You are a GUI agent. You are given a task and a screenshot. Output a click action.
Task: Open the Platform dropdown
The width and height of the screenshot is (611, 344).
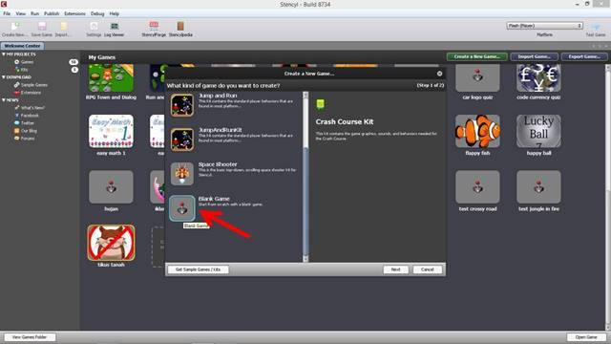tap(545, 26)
